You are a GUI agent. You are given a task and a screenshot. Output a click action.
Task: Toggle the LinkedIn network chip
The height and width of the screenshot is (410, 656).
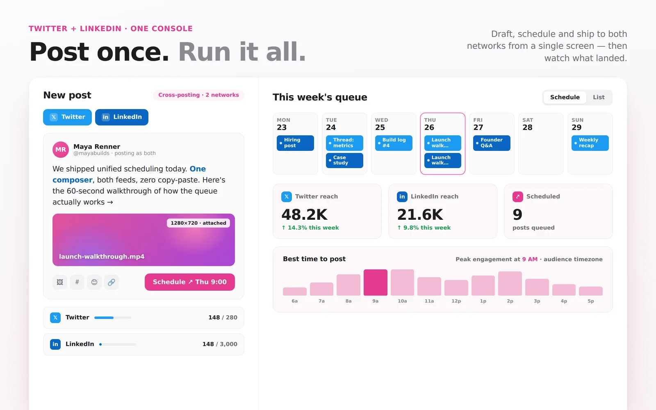click(x=122, y=117)
